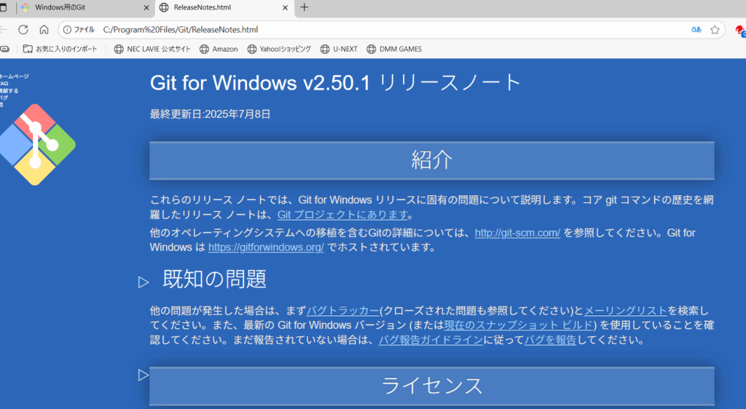Click the file info icon in address bar

point(68,30)
